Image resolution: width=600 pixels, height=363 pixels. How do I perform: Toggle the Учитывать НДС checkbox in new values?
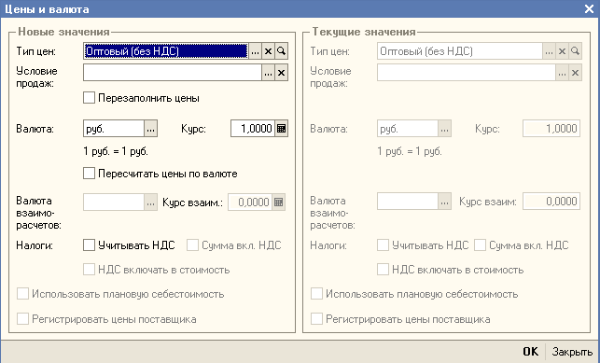click(x=89, y=245)
